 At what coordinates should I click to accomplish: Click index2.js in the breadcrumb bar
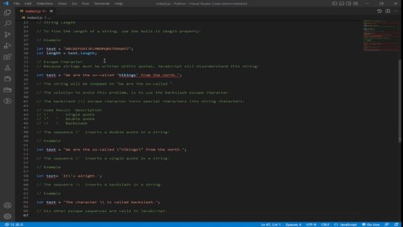tap(35, 18)
